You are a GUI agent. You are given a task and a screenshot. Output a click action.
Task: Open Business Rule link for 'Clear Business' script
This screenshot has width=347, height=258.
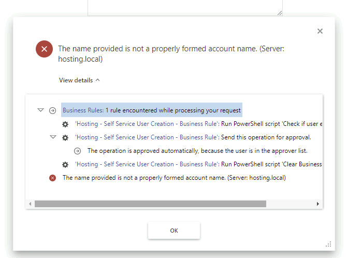tap(147, 164)
